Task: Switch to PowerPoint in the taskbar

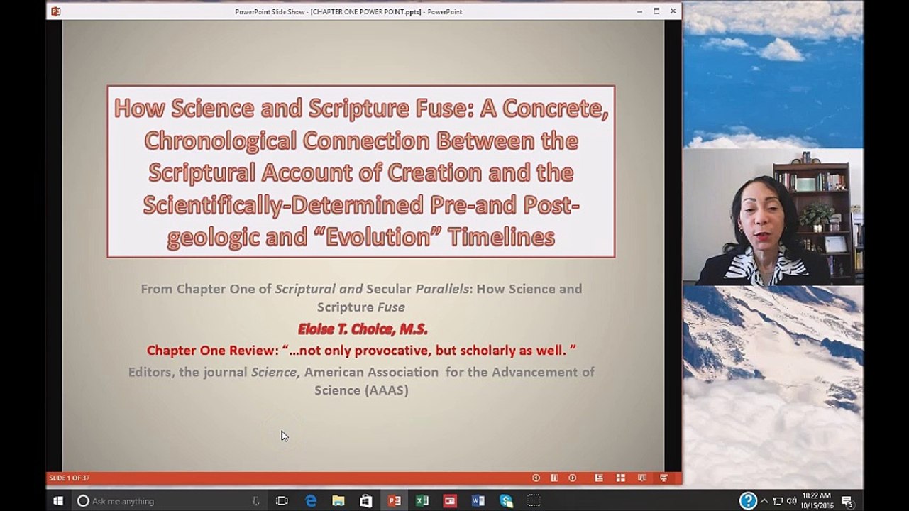Action: (394, 500)
